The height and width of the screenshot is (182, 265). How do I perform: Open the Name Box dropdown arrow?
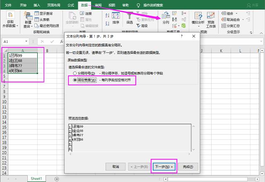(x=26, y=41)
